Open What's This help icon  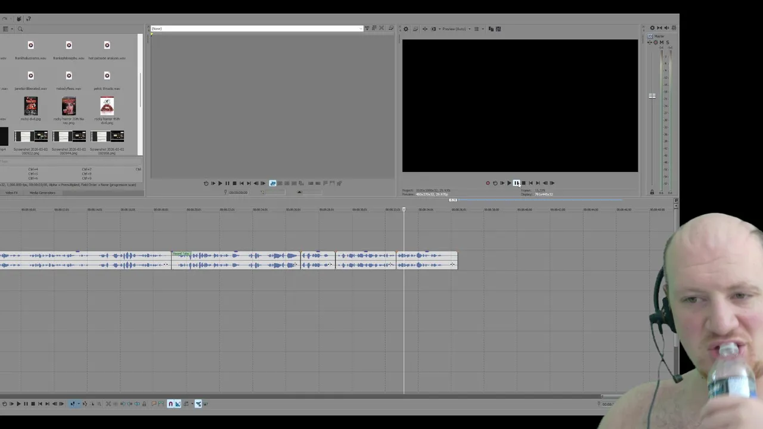point(28,18)
